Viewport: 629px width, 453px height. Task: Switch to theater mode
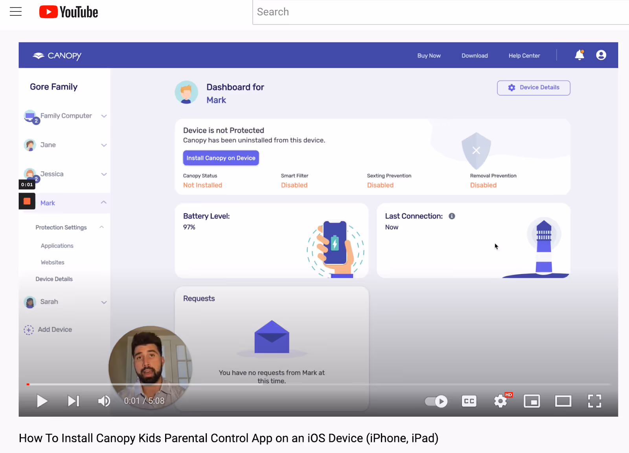563,401
